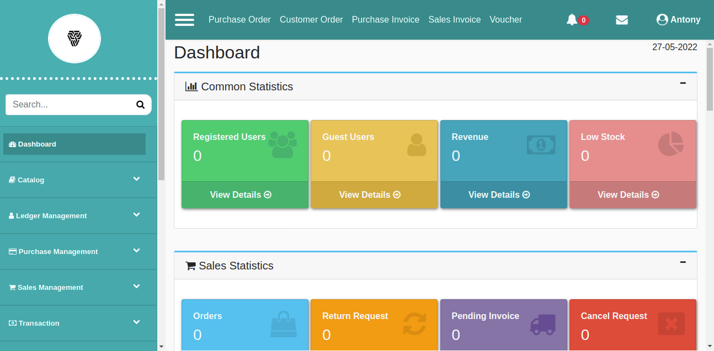Collapse the Common Statistics panel
Screen dimensions: 714x351
point(683,83)
